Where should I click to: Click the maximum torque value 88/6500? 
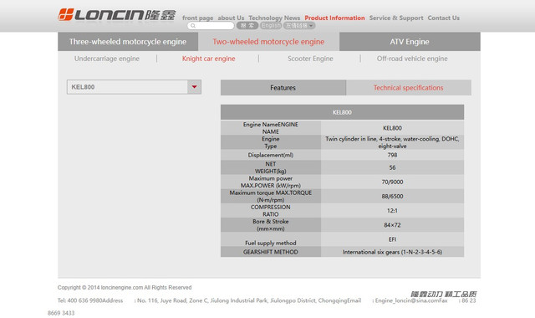[x=392, y=197]
